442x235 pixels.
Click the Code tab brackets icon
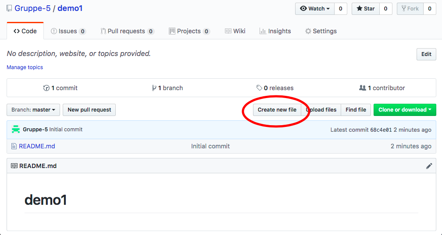coord(17,31)
